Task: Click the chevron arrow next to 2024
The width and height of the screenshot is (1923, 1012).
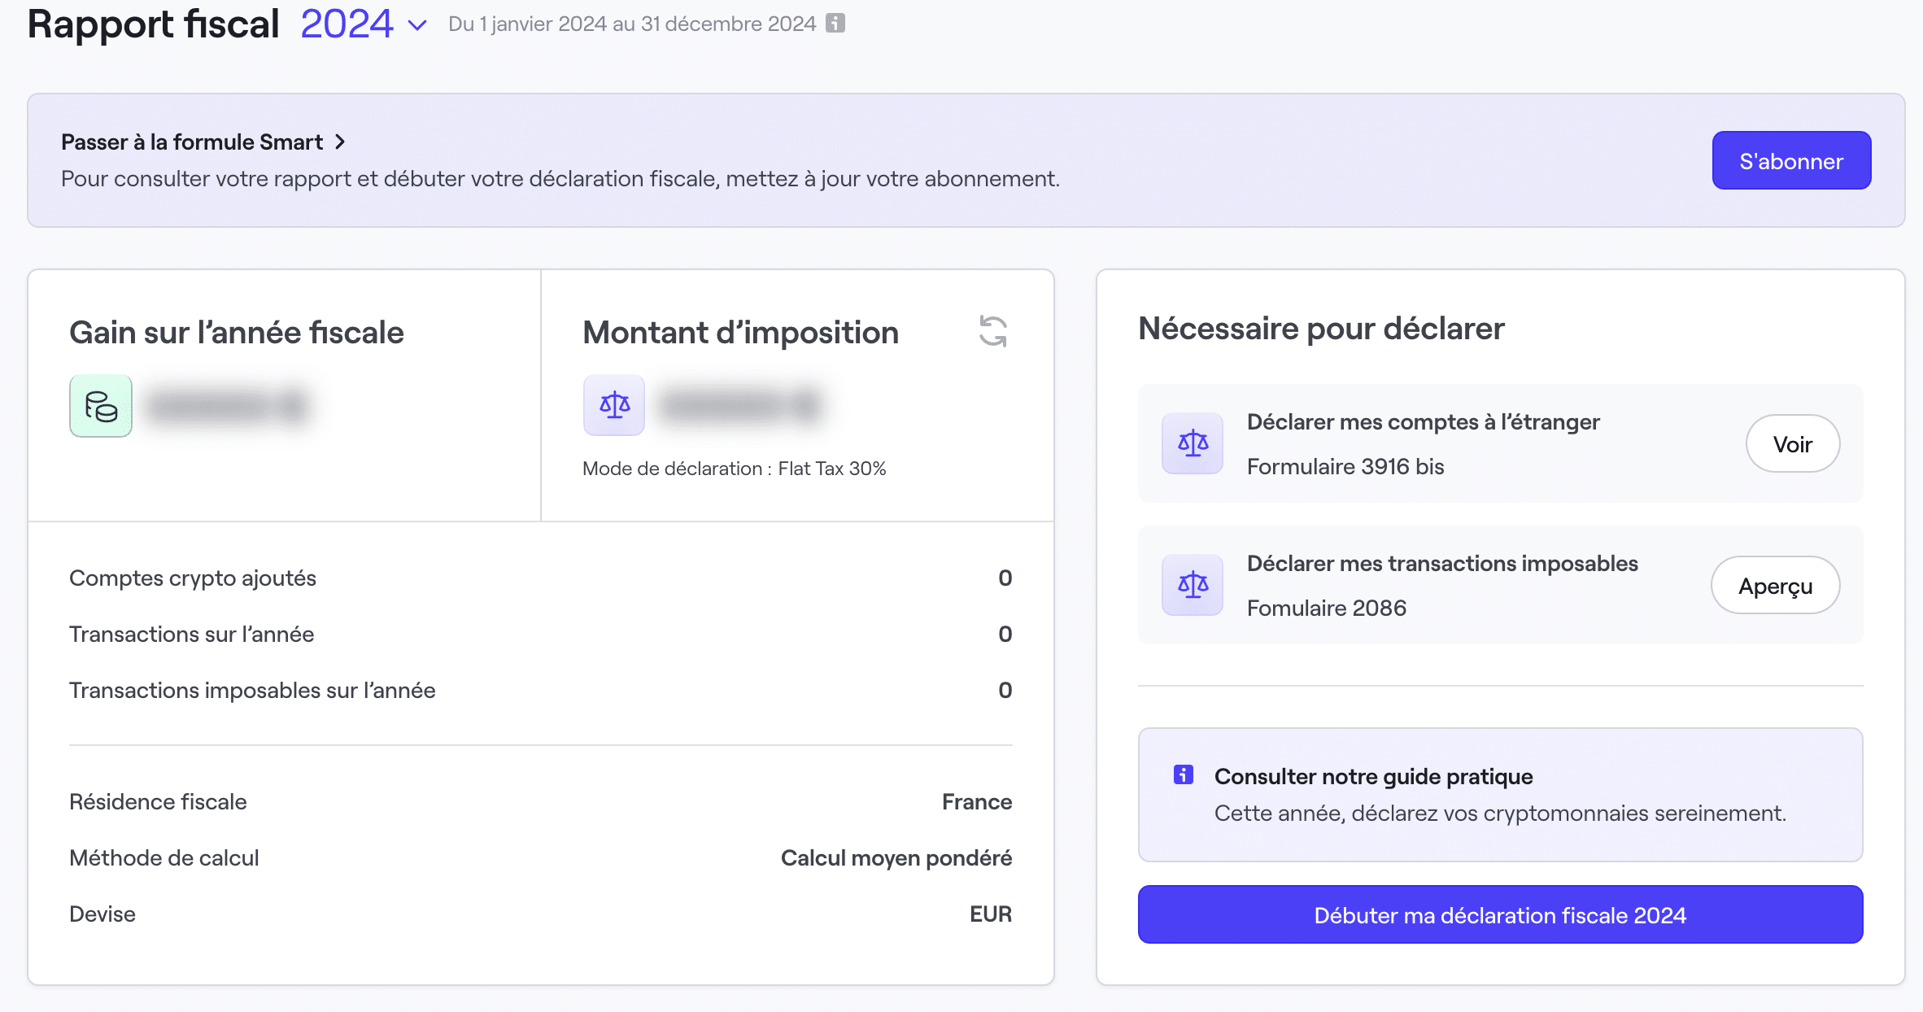Action: coord(417,25)
